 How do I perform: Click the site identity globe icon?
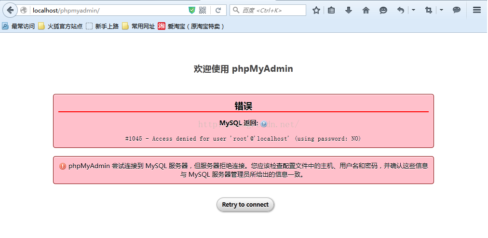pyautogui.click(x=24, y=10)
